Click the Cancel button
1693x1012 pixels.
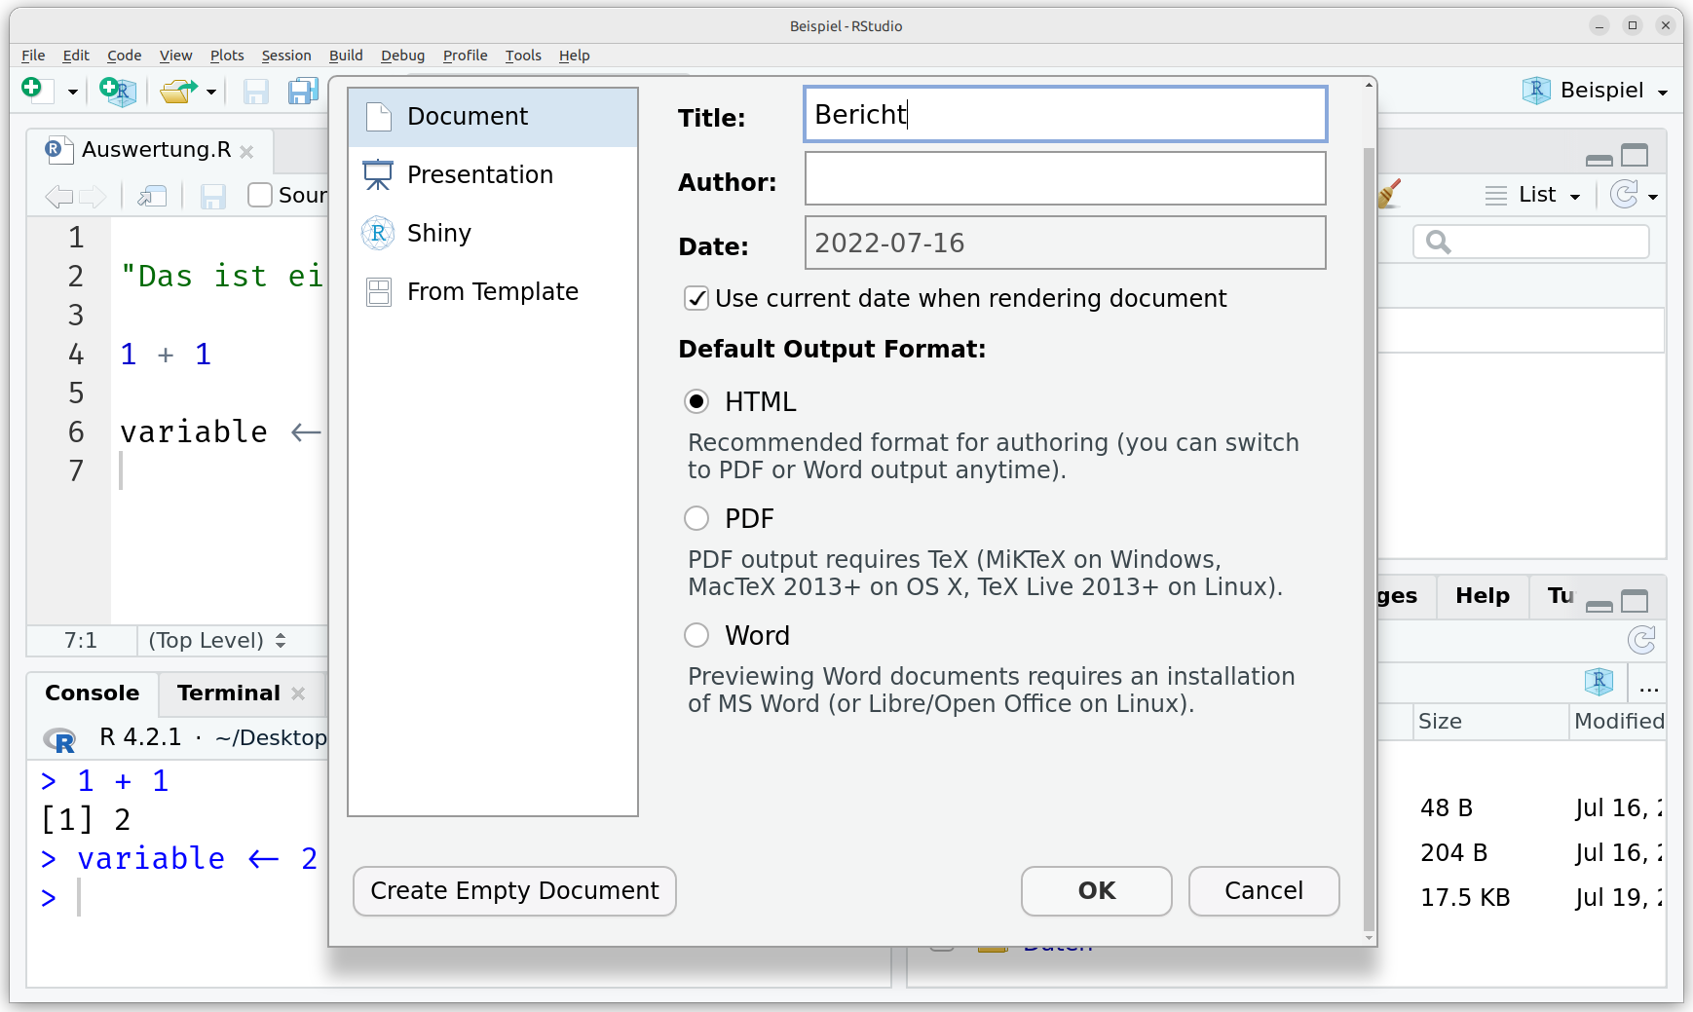click(x=1263, y=891)
